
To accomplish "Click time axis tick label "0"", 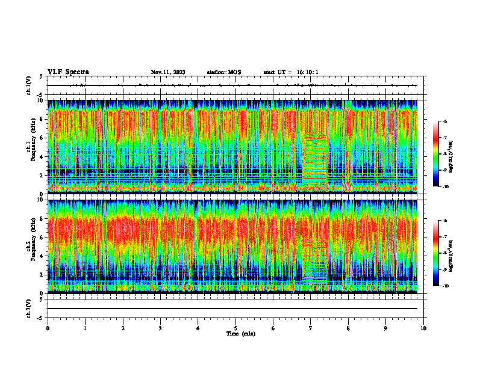I will point(48,328).
